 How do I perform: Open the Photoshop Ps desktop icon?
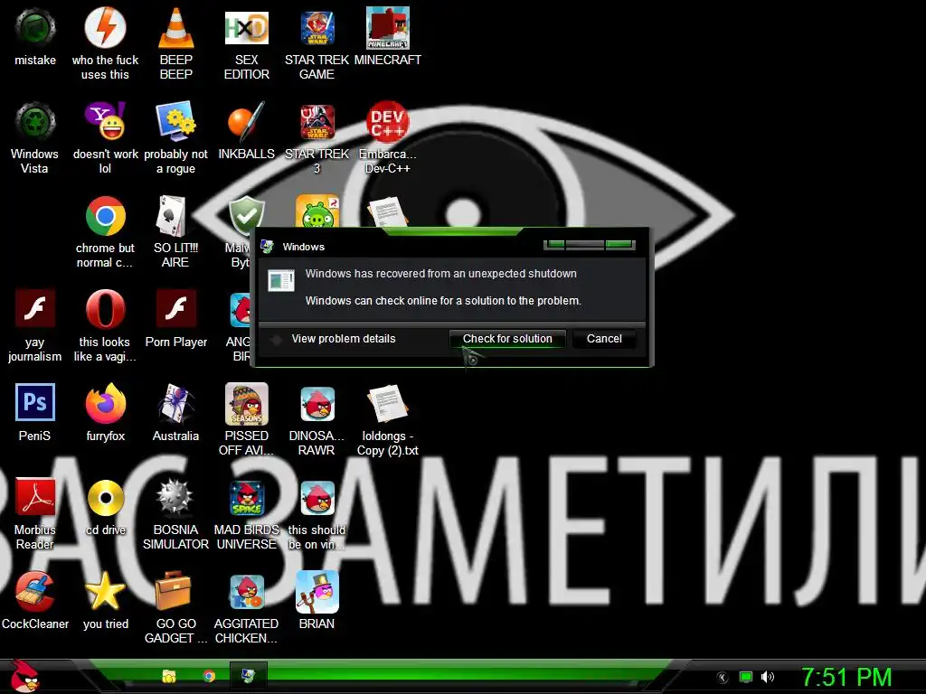click(35, 402)
